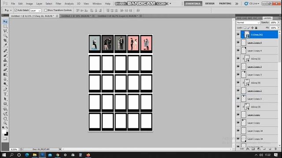Select the Quick Selection tool

pyautogui.click(x=5, y=36)
